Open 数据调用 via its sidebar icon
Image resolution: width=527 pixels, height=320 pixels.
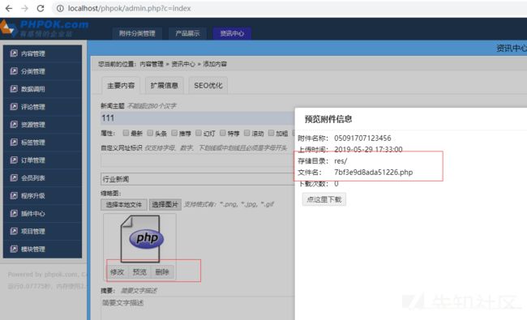tap(14, 88)
